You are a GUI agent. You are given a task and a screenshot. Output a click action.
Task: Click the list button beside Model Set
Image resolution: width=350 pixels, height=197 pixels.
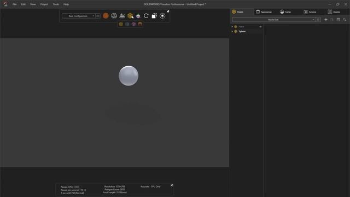(x=318, y=20)
